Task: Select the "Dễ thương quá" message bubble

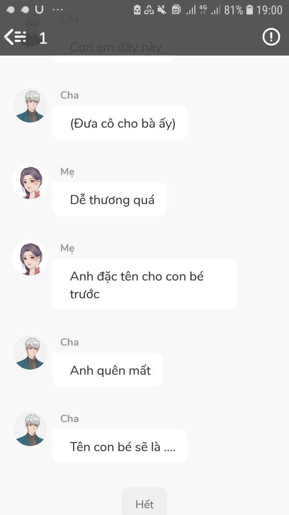Action: coord(109,199)
